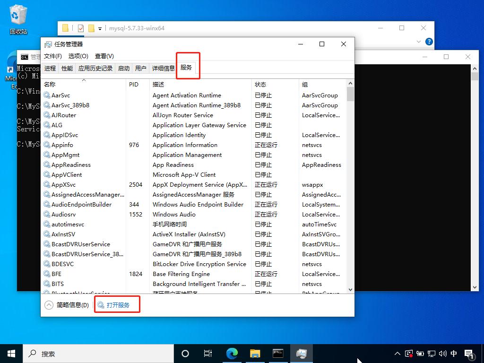This screenshot has height=363, width=484.
Task: Click the Task View taskbar icon
Action: (207, 353)
